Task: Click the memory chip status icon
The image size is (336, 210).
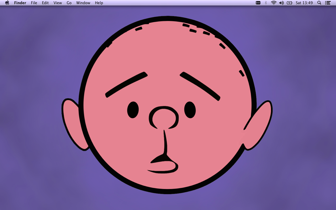Action: tap(258, 3)
